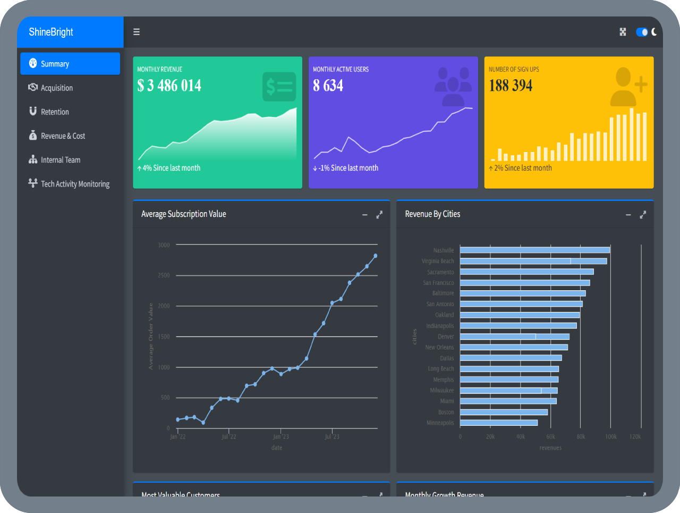Collapse the Revenue By Cities panel
680x513 pixels.
[x=628, y=215]
